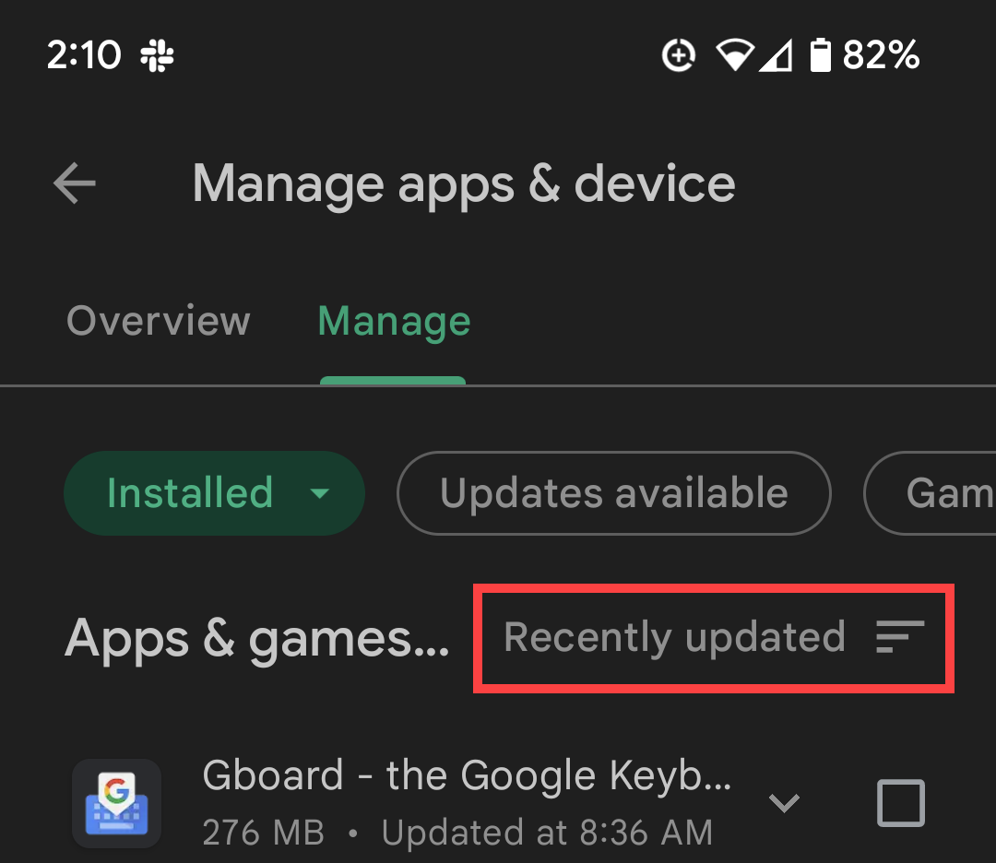Tap the Installed filter chip
This screenshot has width=996, height=863.
point(214,492)
